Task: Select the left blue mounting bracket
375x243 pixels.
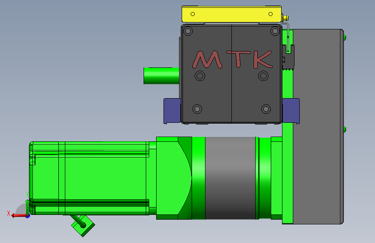Action: tap(172, 111)
